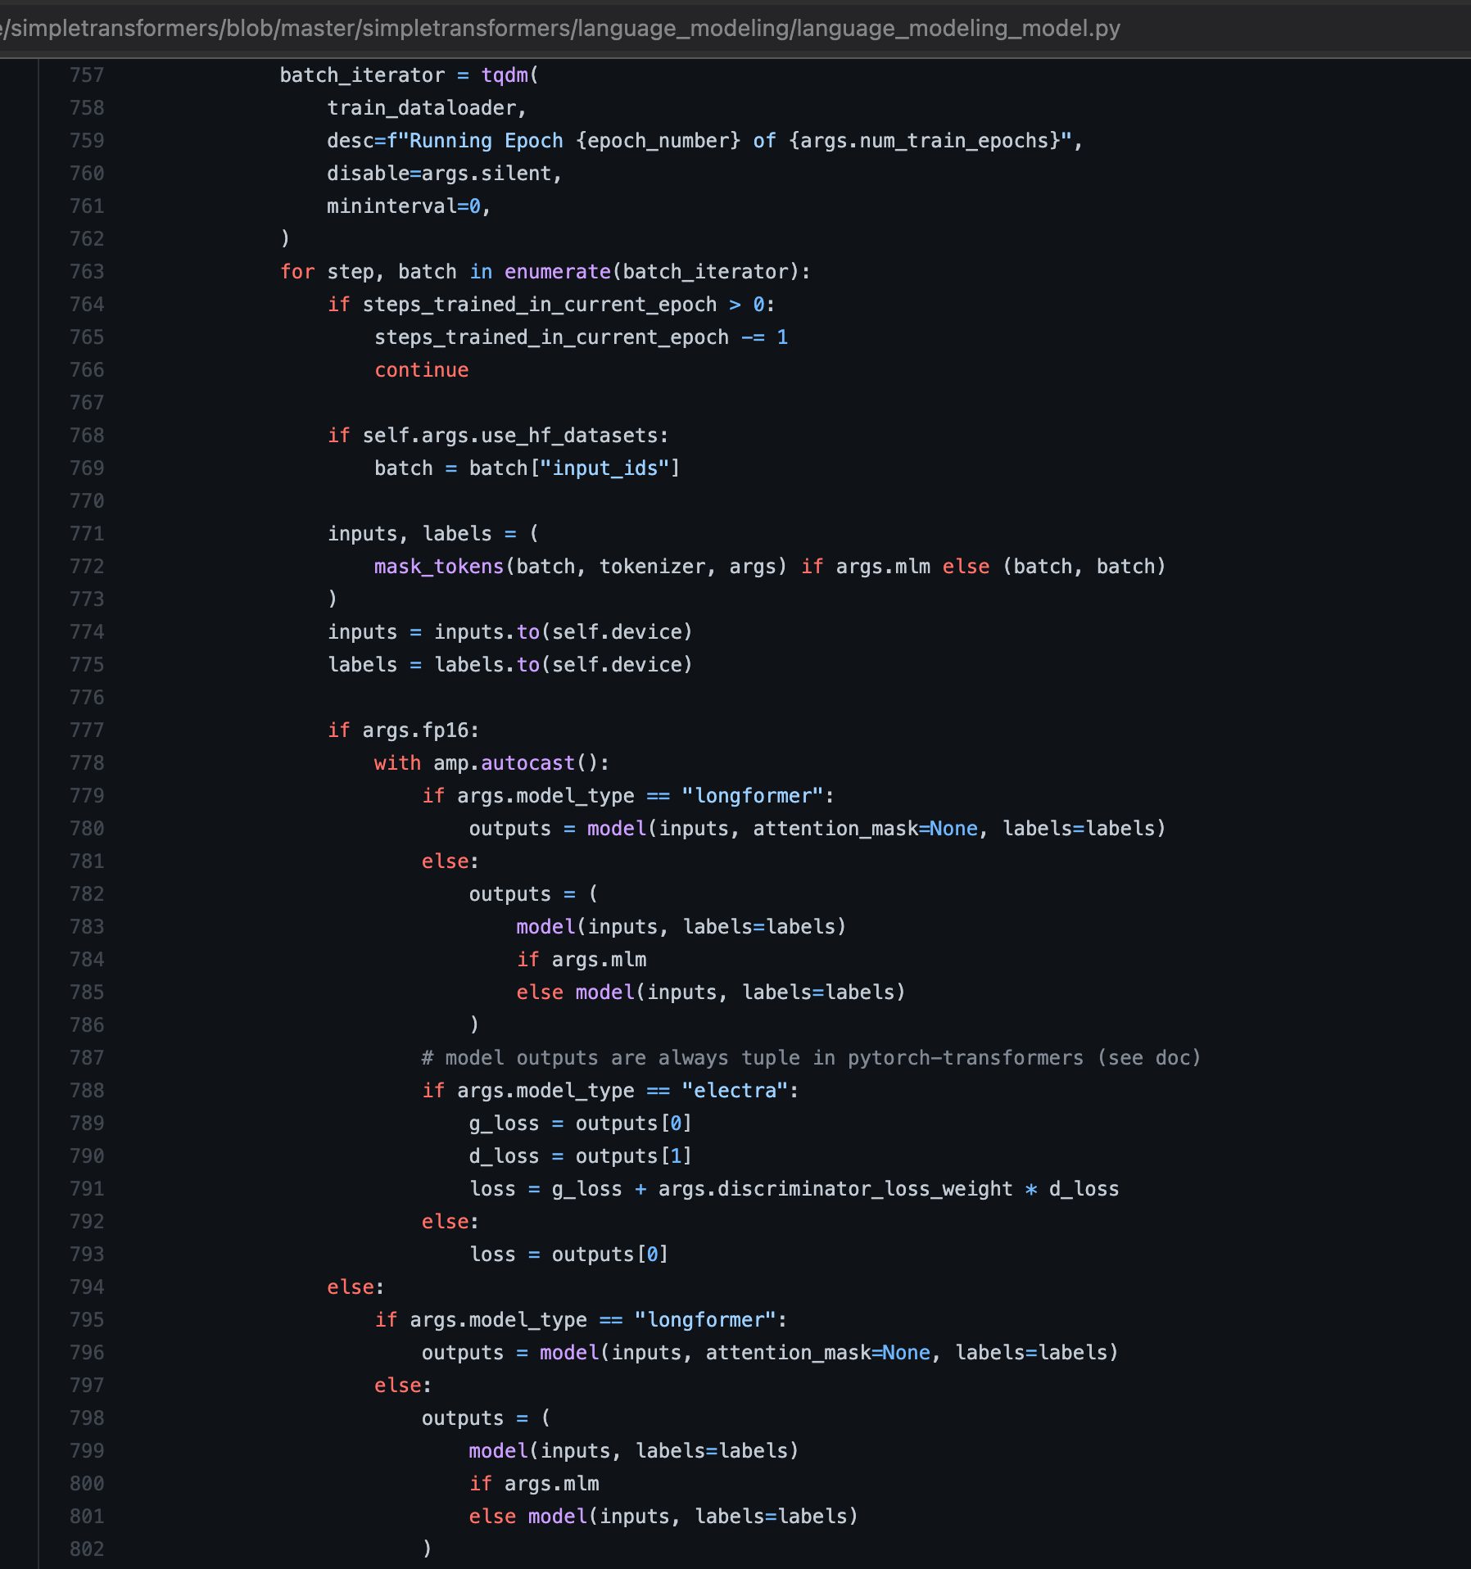Select line number 777
Image resolution: width=1471 pixels, height=1569 pixels.
87,730
